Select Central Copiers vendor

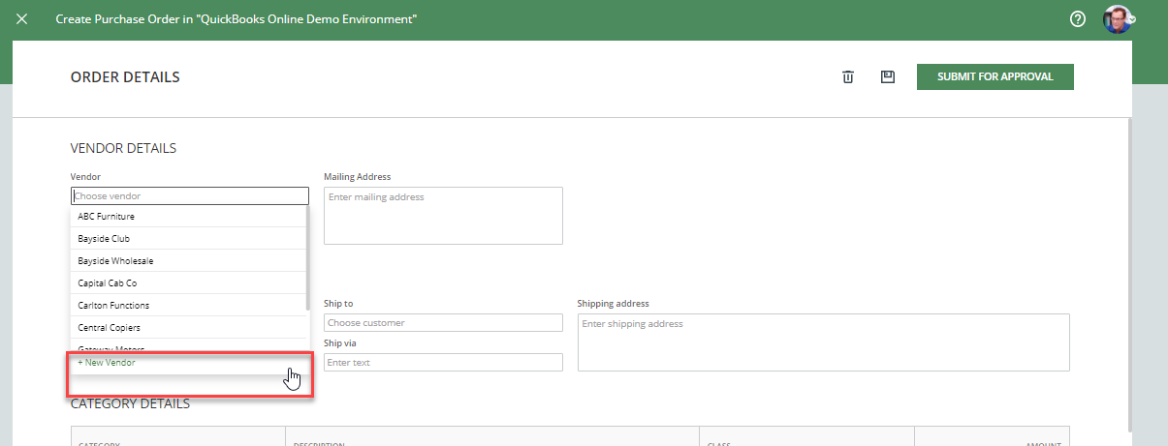[x=189, y=328]
